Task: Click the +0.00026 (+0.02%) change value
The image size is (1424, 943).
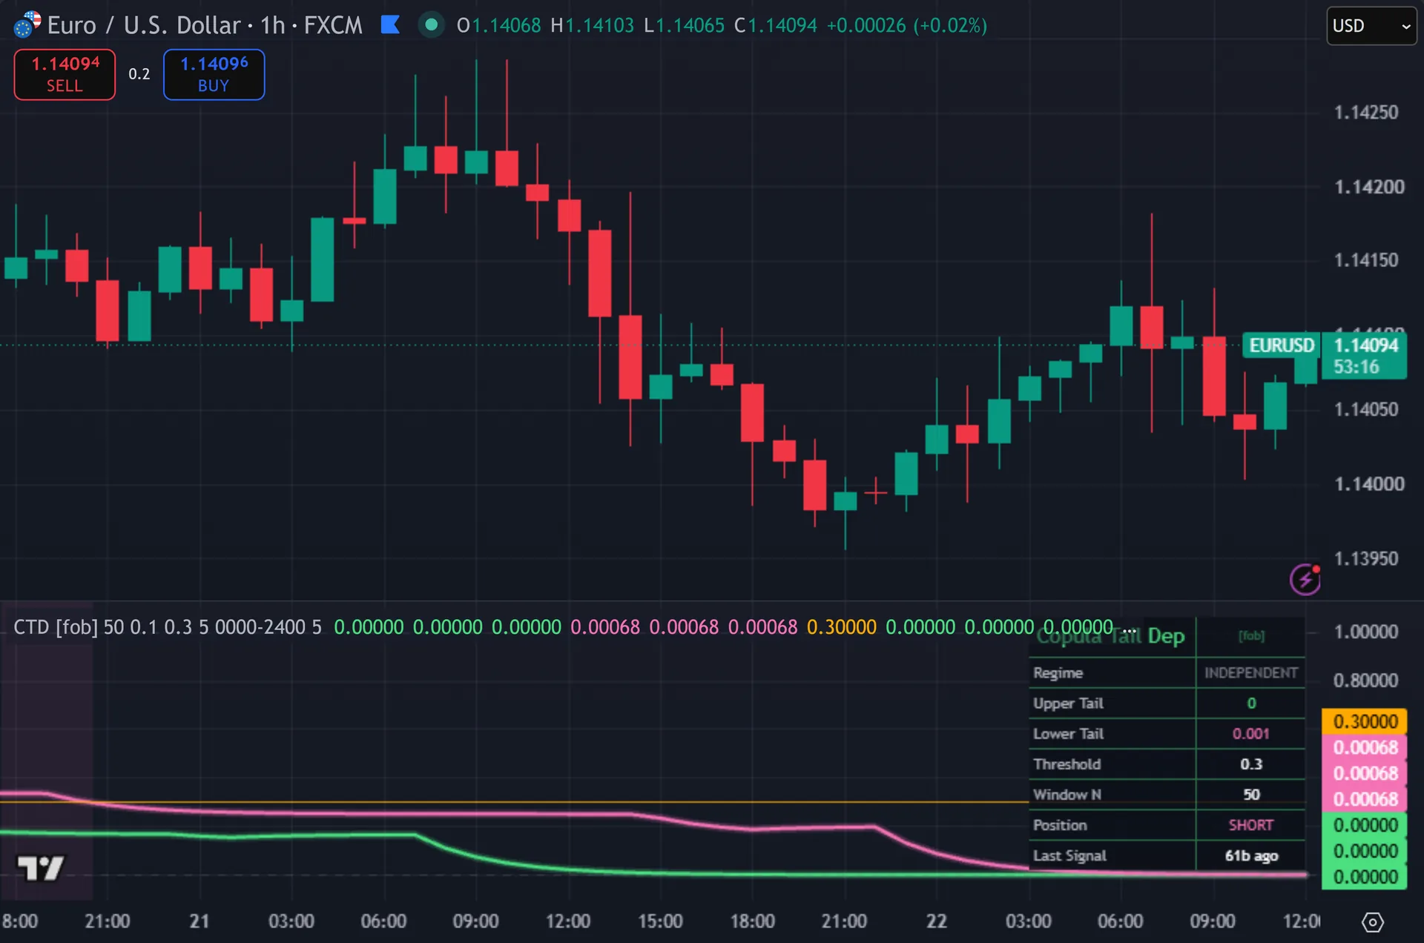Action: click(907, 25)
